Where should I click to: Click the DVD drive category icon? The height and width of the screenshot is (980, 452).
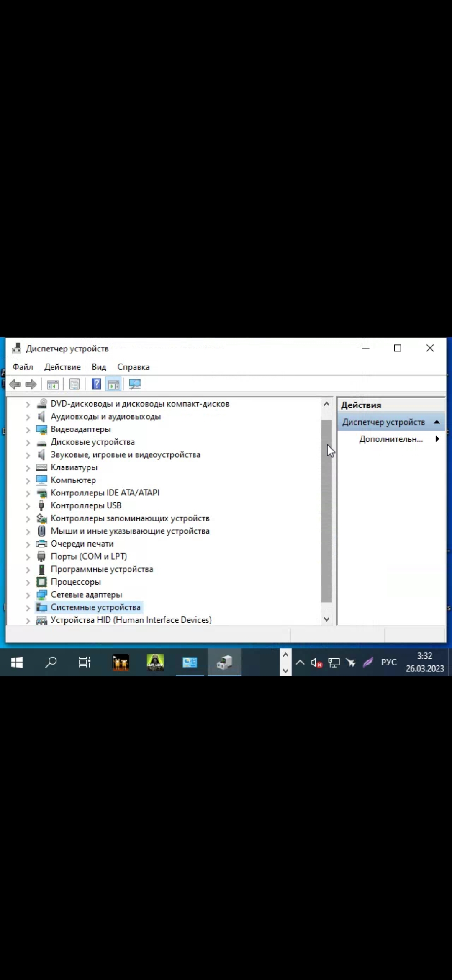pyautogui.click(x=41, y=404)
